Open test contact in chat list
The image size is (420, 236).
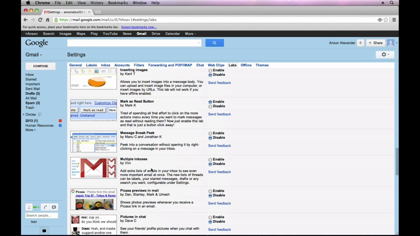pos(34,222)
